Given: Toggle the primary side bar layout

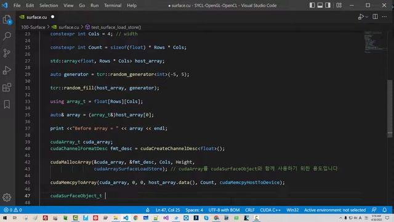Looking at the screenshot, I should [312, 6].
